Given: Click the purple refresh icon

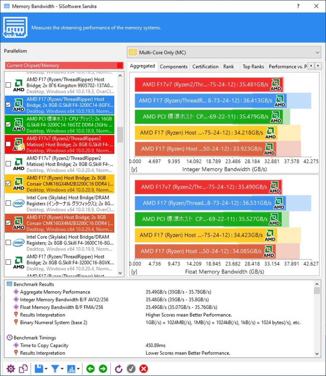Looking at the screenshot, I should pyautogui.click(x=119, y=369).
